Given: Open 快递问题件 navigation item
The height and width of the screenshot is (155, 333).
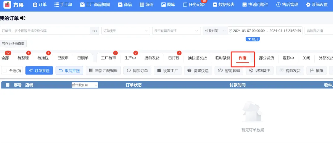Looking at the screenshot, I should 255,4.
